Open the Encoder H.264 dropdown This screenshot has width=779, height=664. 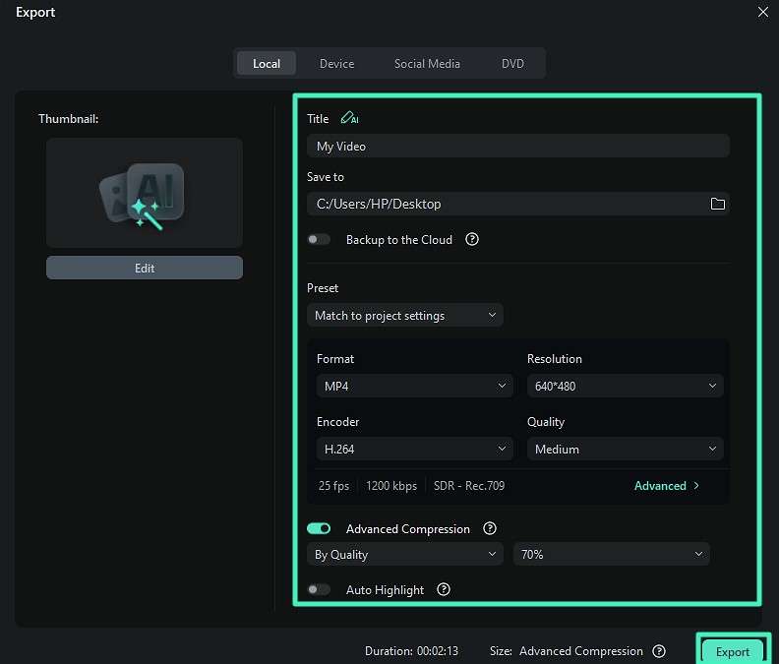[x=414, y=449]
